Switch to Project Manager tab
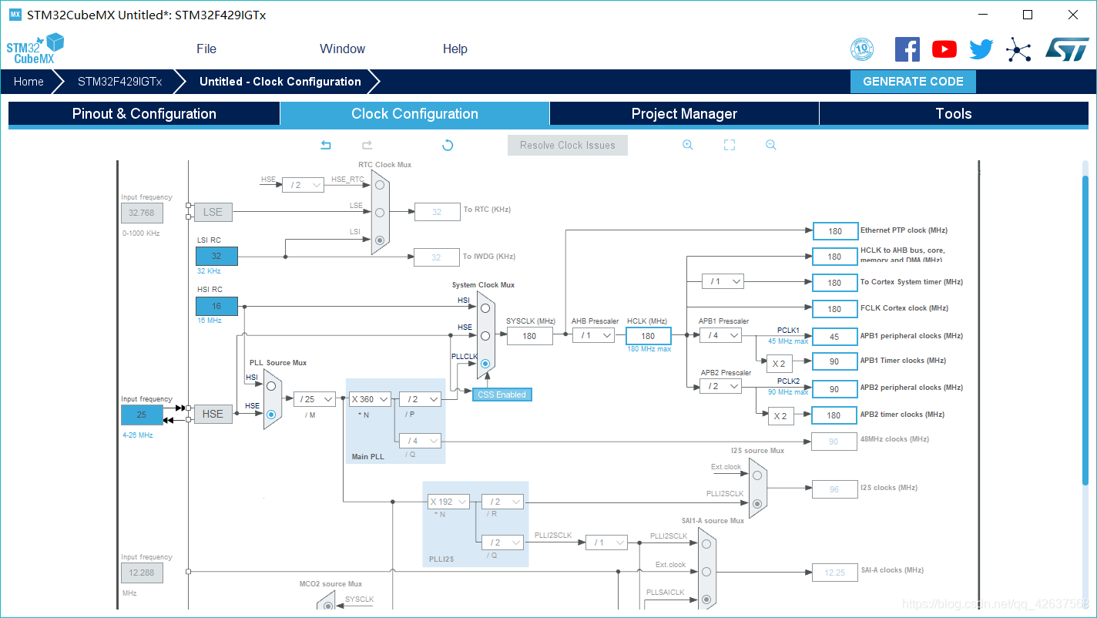1097x618 pixels. pos(684,114)
